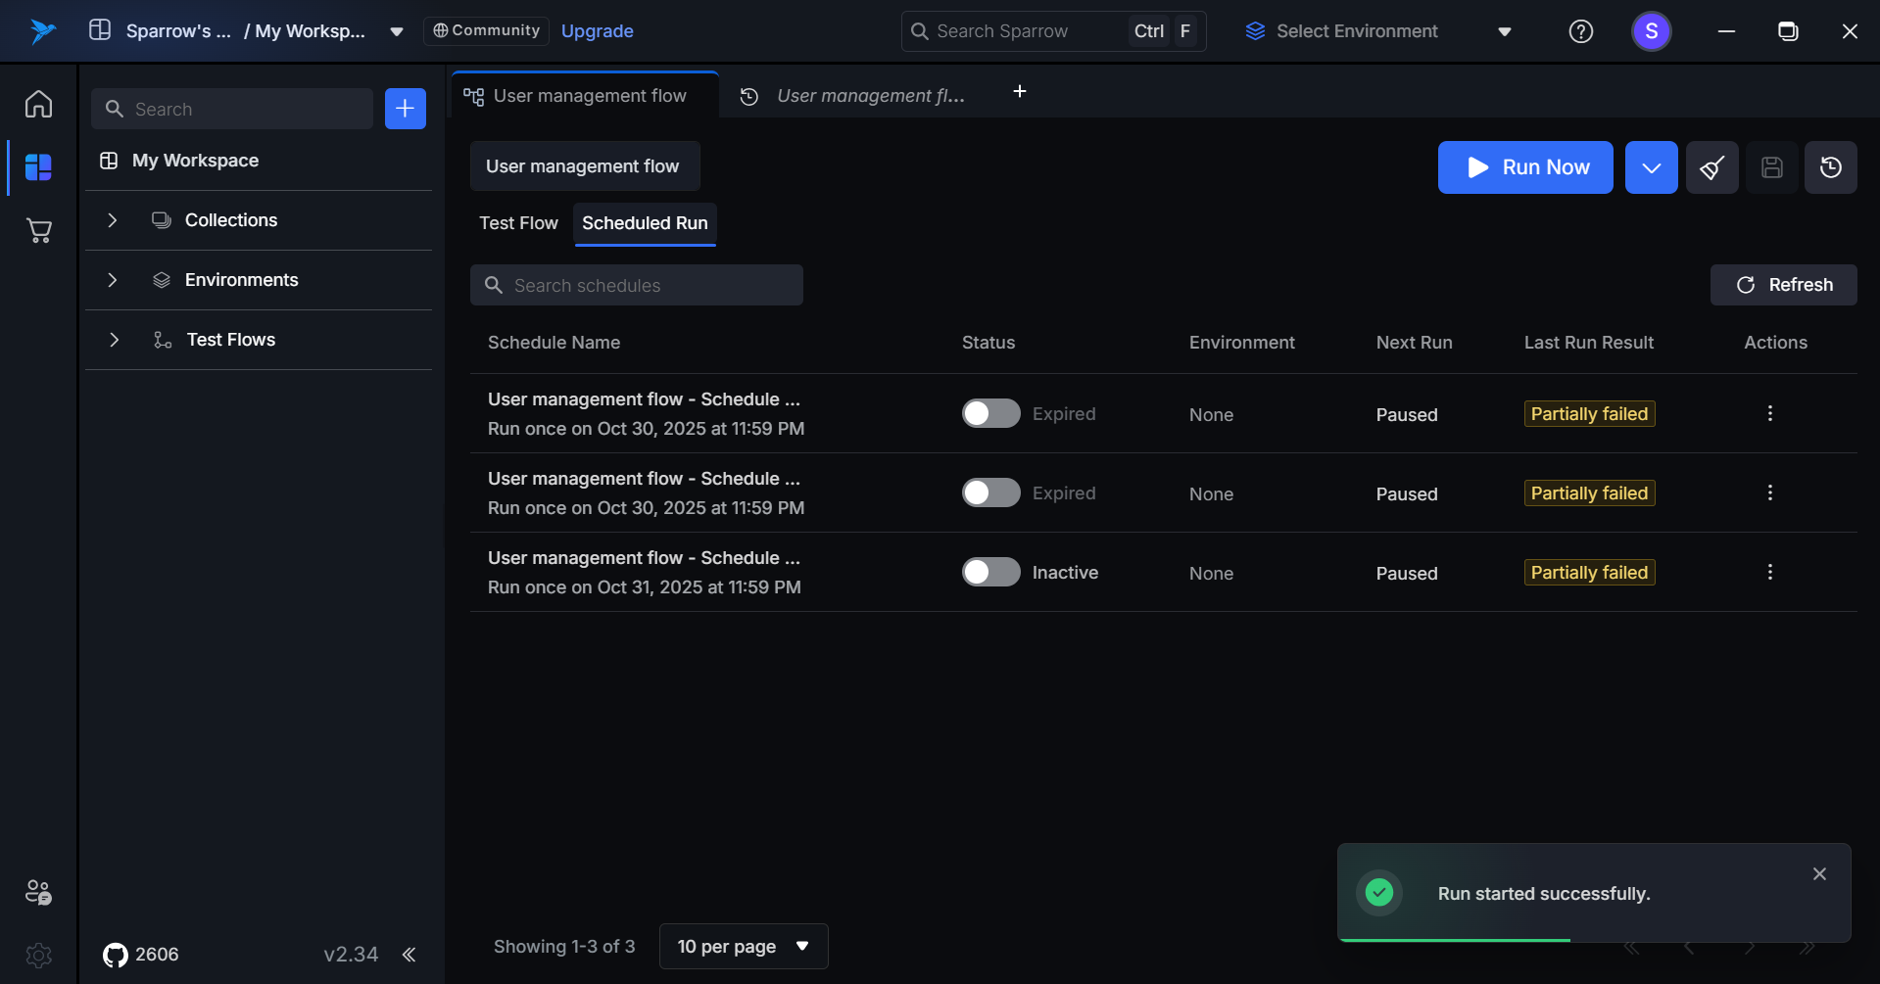The image size is (1880, 984).
Task: Open settings gear in sidebar
Action: pyautogui.click(x=38, y=955)
